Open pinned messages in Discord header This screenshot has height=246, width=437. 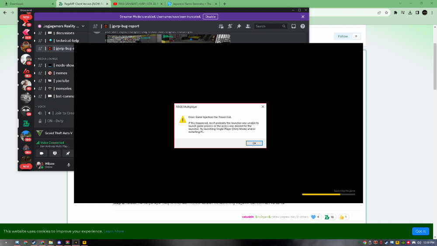tap(239, 26)
